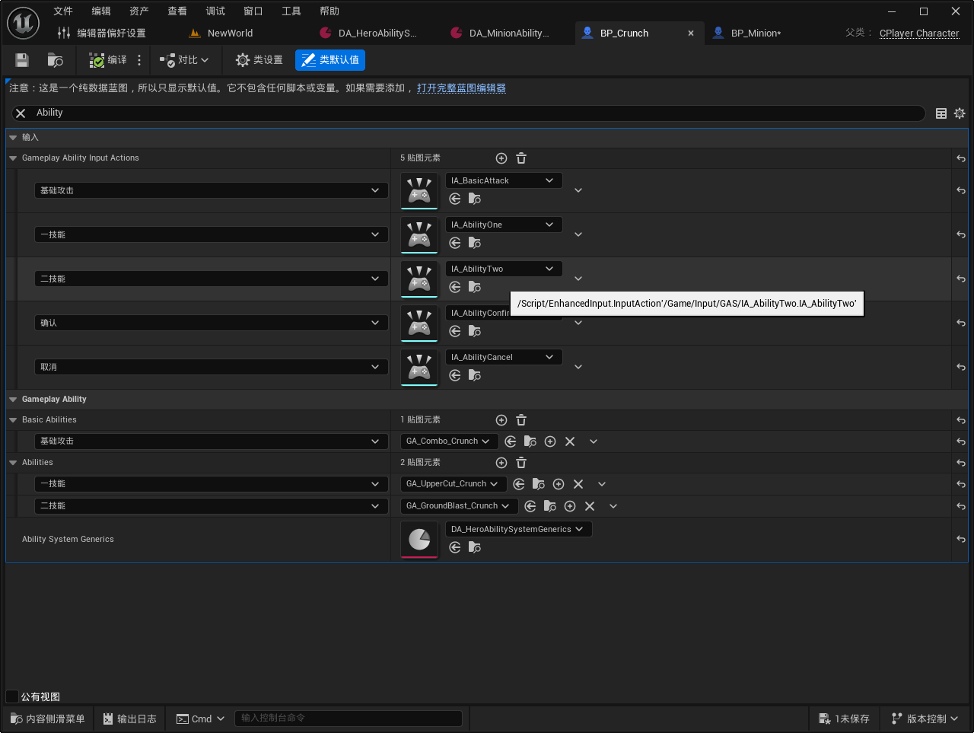974x733 pixels.
Task: Reset Ability System Generics to default
Action: 961,540
